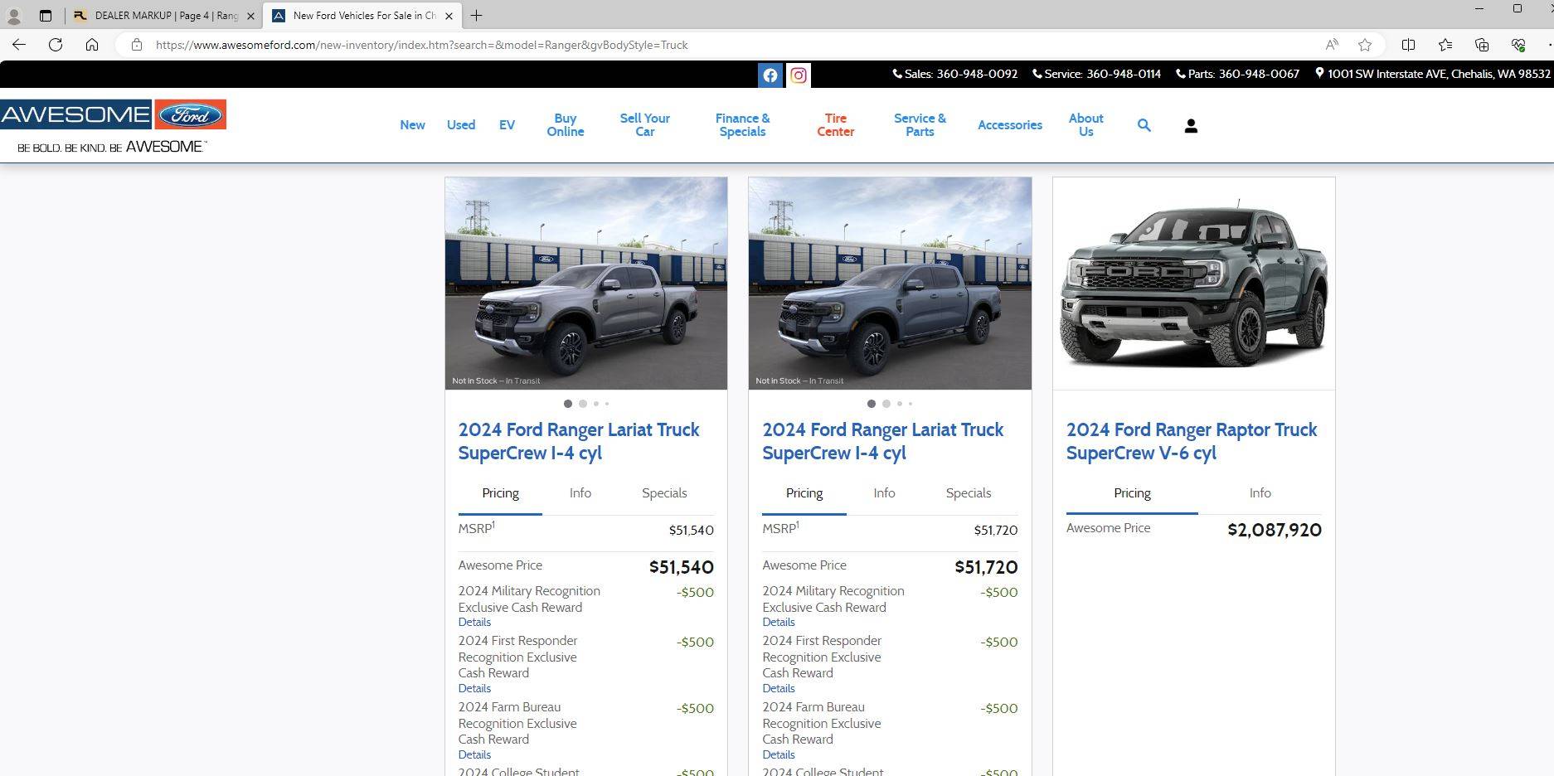This screenshot has height=776, width=1554.
Task: Open the New menu item
Action: [x=412, y=125]
